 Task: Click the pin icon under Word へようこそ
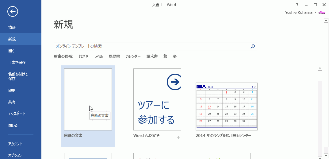[x=178, y=138]
